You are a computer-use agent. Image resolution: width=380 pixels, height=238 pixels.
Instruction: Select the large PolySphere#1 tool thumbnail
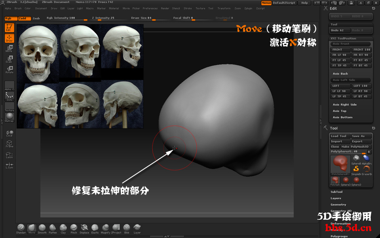(x=340, y=165)
